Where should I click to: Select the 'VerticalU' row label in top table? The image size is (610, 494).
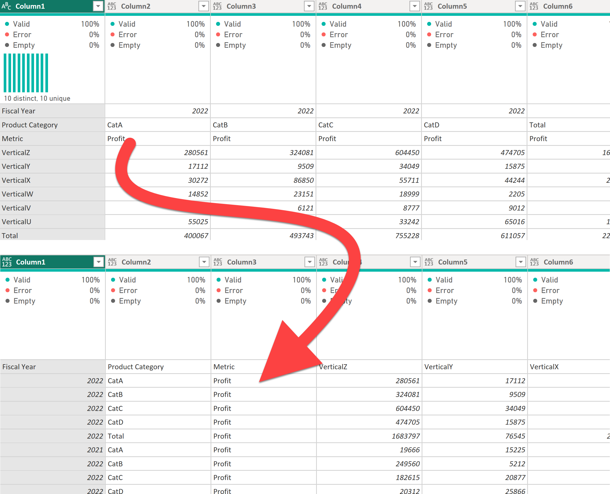tap(53, 222)
